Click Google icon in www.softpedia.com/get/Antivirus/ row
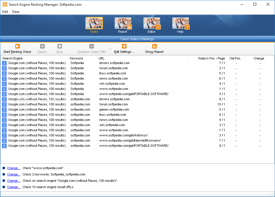The width and height of the screenshot is (275, 197). pyautogui.click(x=4, y=135)
